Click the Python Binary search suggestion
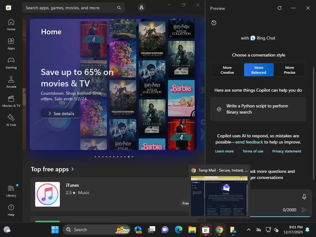Screen dimensions: 316x237 [x=258, y=109]
